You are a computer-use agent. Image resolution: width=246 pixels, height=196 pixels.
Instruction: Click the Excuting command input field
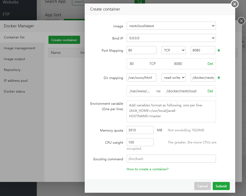tap(171, 159)
